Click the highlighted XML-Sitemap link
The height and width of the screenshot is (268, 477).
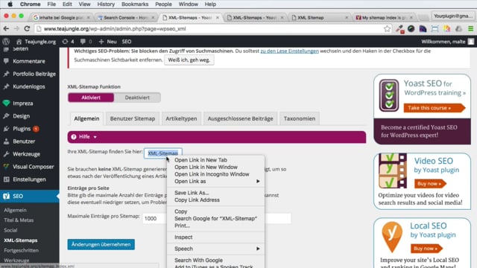162,153
